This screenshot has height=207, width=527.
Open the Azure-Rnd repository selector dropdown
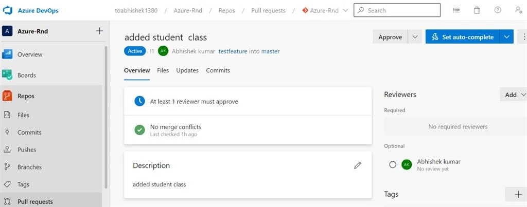(325, 10)
